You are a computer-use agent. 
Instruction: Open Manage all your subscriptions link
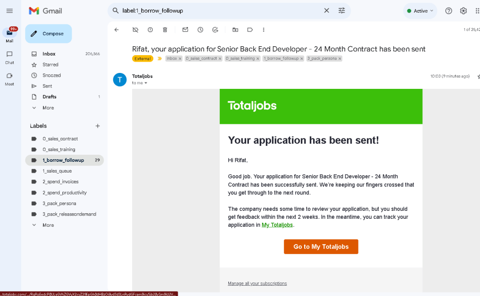click(257, 283)
